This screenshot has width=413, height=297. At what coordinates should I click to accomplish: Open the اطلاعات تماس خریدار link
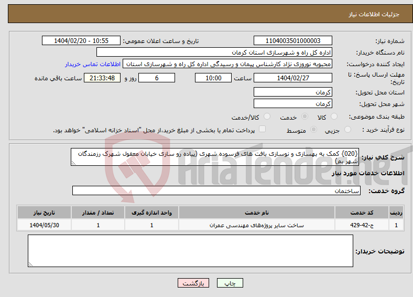[93, 64]
